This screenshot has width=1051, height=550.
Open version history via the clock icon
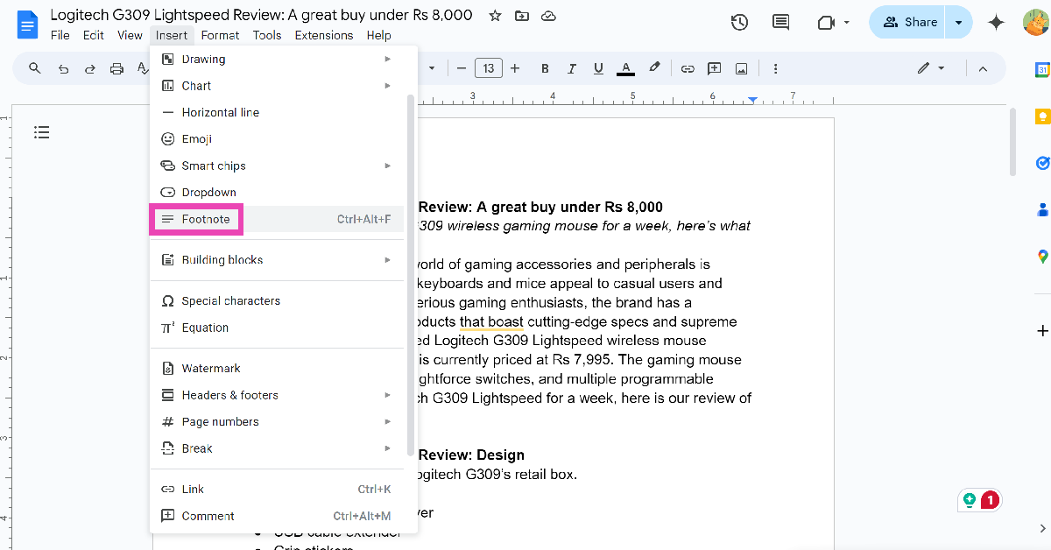coord(739,23)
